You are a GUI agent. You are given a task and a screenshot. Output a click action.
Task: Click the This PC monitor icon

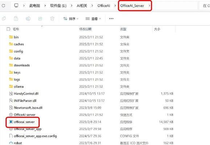tap(16, 5)
